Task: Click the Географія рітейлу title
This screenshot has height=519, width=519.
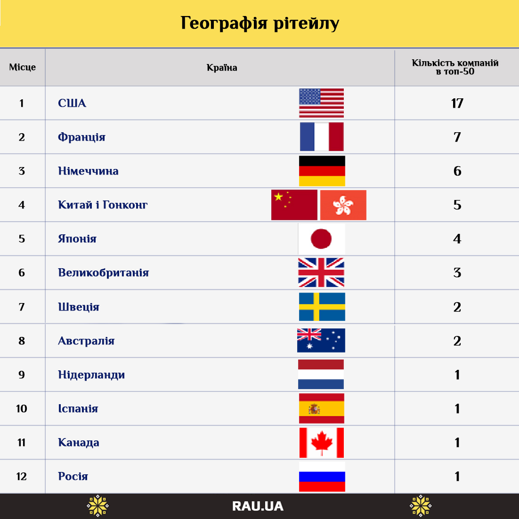Action: coord(259,24)
